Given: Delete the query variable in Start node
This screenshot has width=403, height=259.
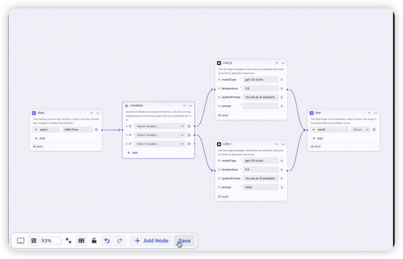Looking at the screenshot, I should (x=96, y=129).
